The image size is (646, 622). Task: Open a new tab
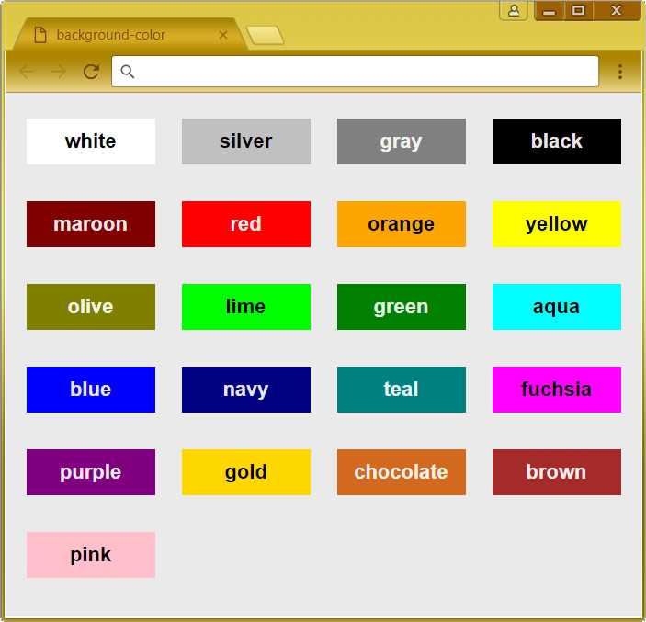265,35
